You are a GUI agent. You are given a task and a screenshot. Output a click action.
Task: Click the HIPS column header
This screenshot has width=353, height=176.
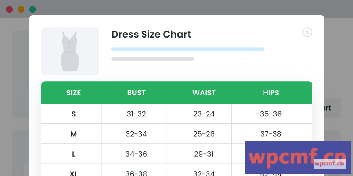point(271,93)
